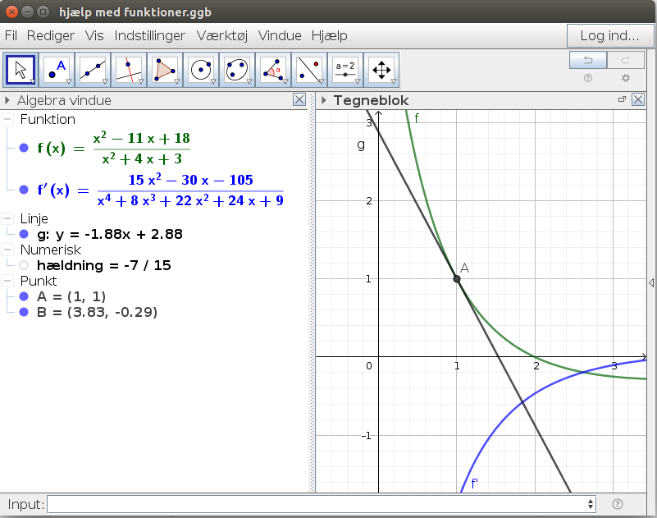Select the f'(x) derivative row
Viewport: 657px width, 518px height.
(160, 190)
